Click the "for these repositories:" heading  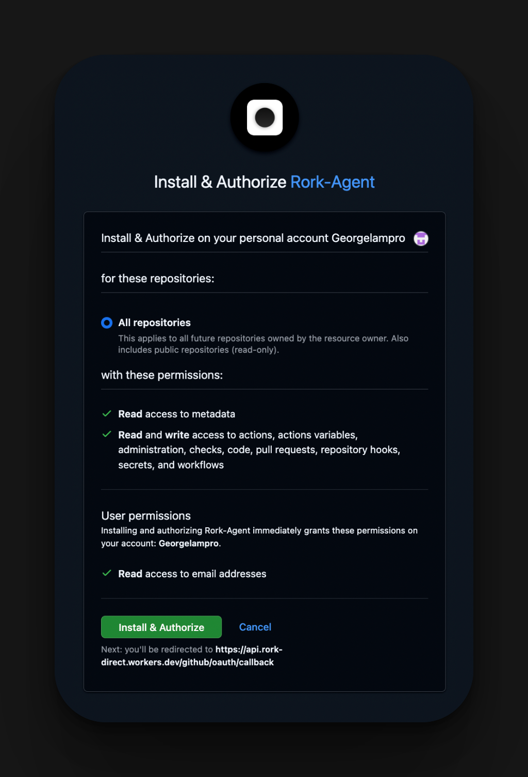[x=157, y=279]
